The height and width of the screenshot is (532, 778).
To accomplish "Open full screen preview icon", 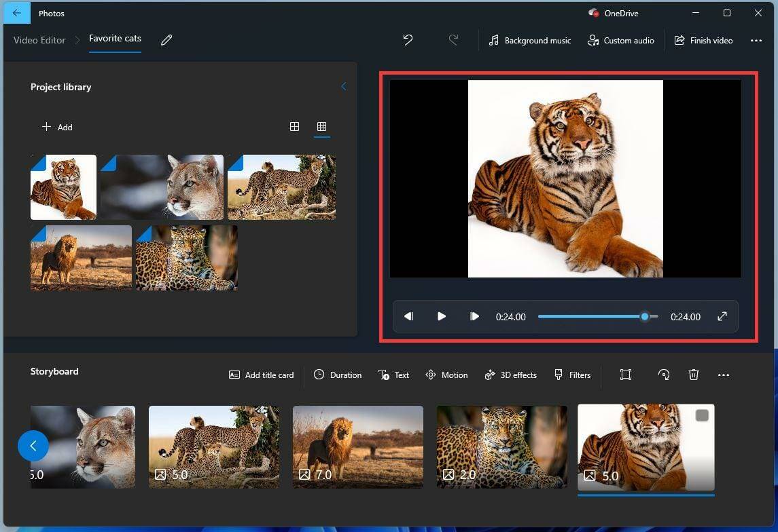I will point(722,316).
